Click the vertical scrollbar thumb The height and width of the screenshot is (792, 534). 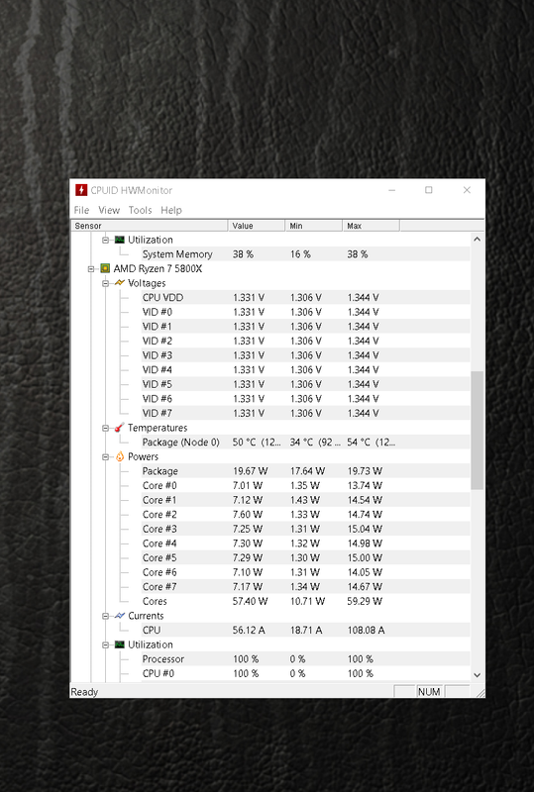(x=477, y=431)
